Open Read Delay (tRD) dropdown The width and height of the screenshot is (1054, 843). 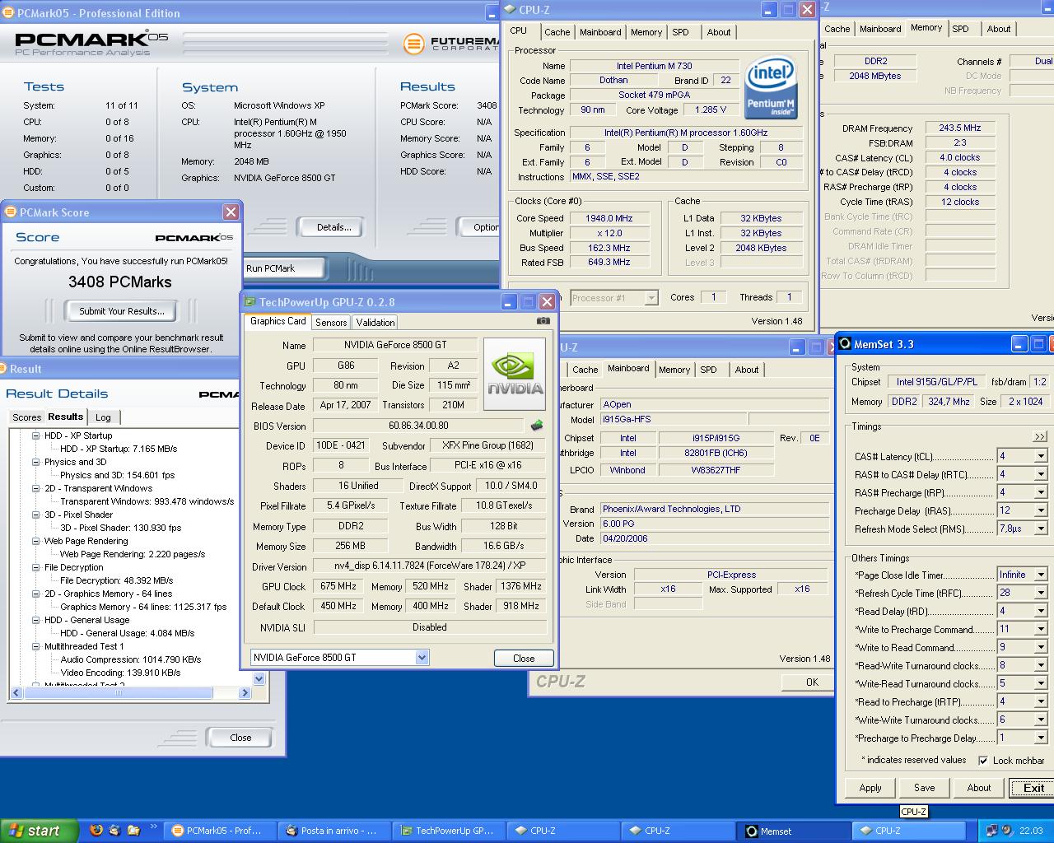(1041, 611)
